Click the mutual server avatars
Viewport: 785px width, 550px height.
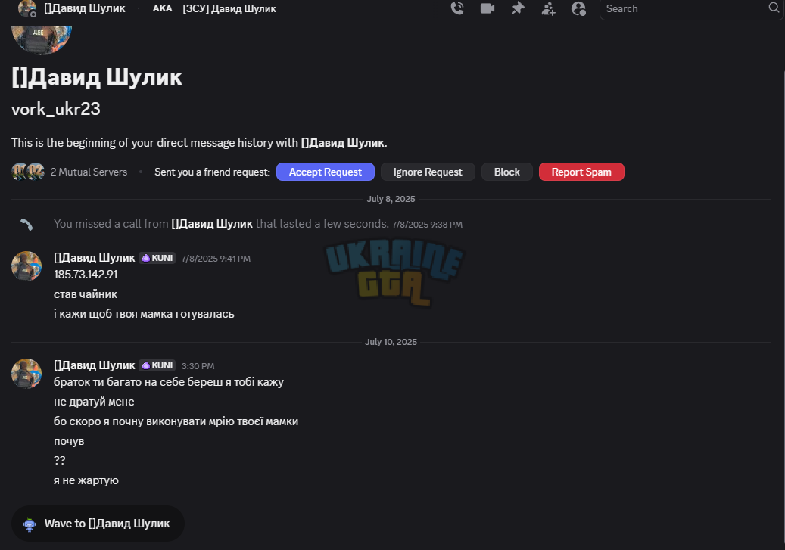point(28,172)
